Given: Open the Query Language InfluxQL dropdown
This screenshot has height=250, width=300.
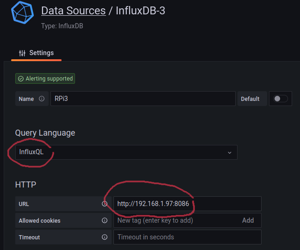Looking at the screenshot, I should (x=126, y=152).
